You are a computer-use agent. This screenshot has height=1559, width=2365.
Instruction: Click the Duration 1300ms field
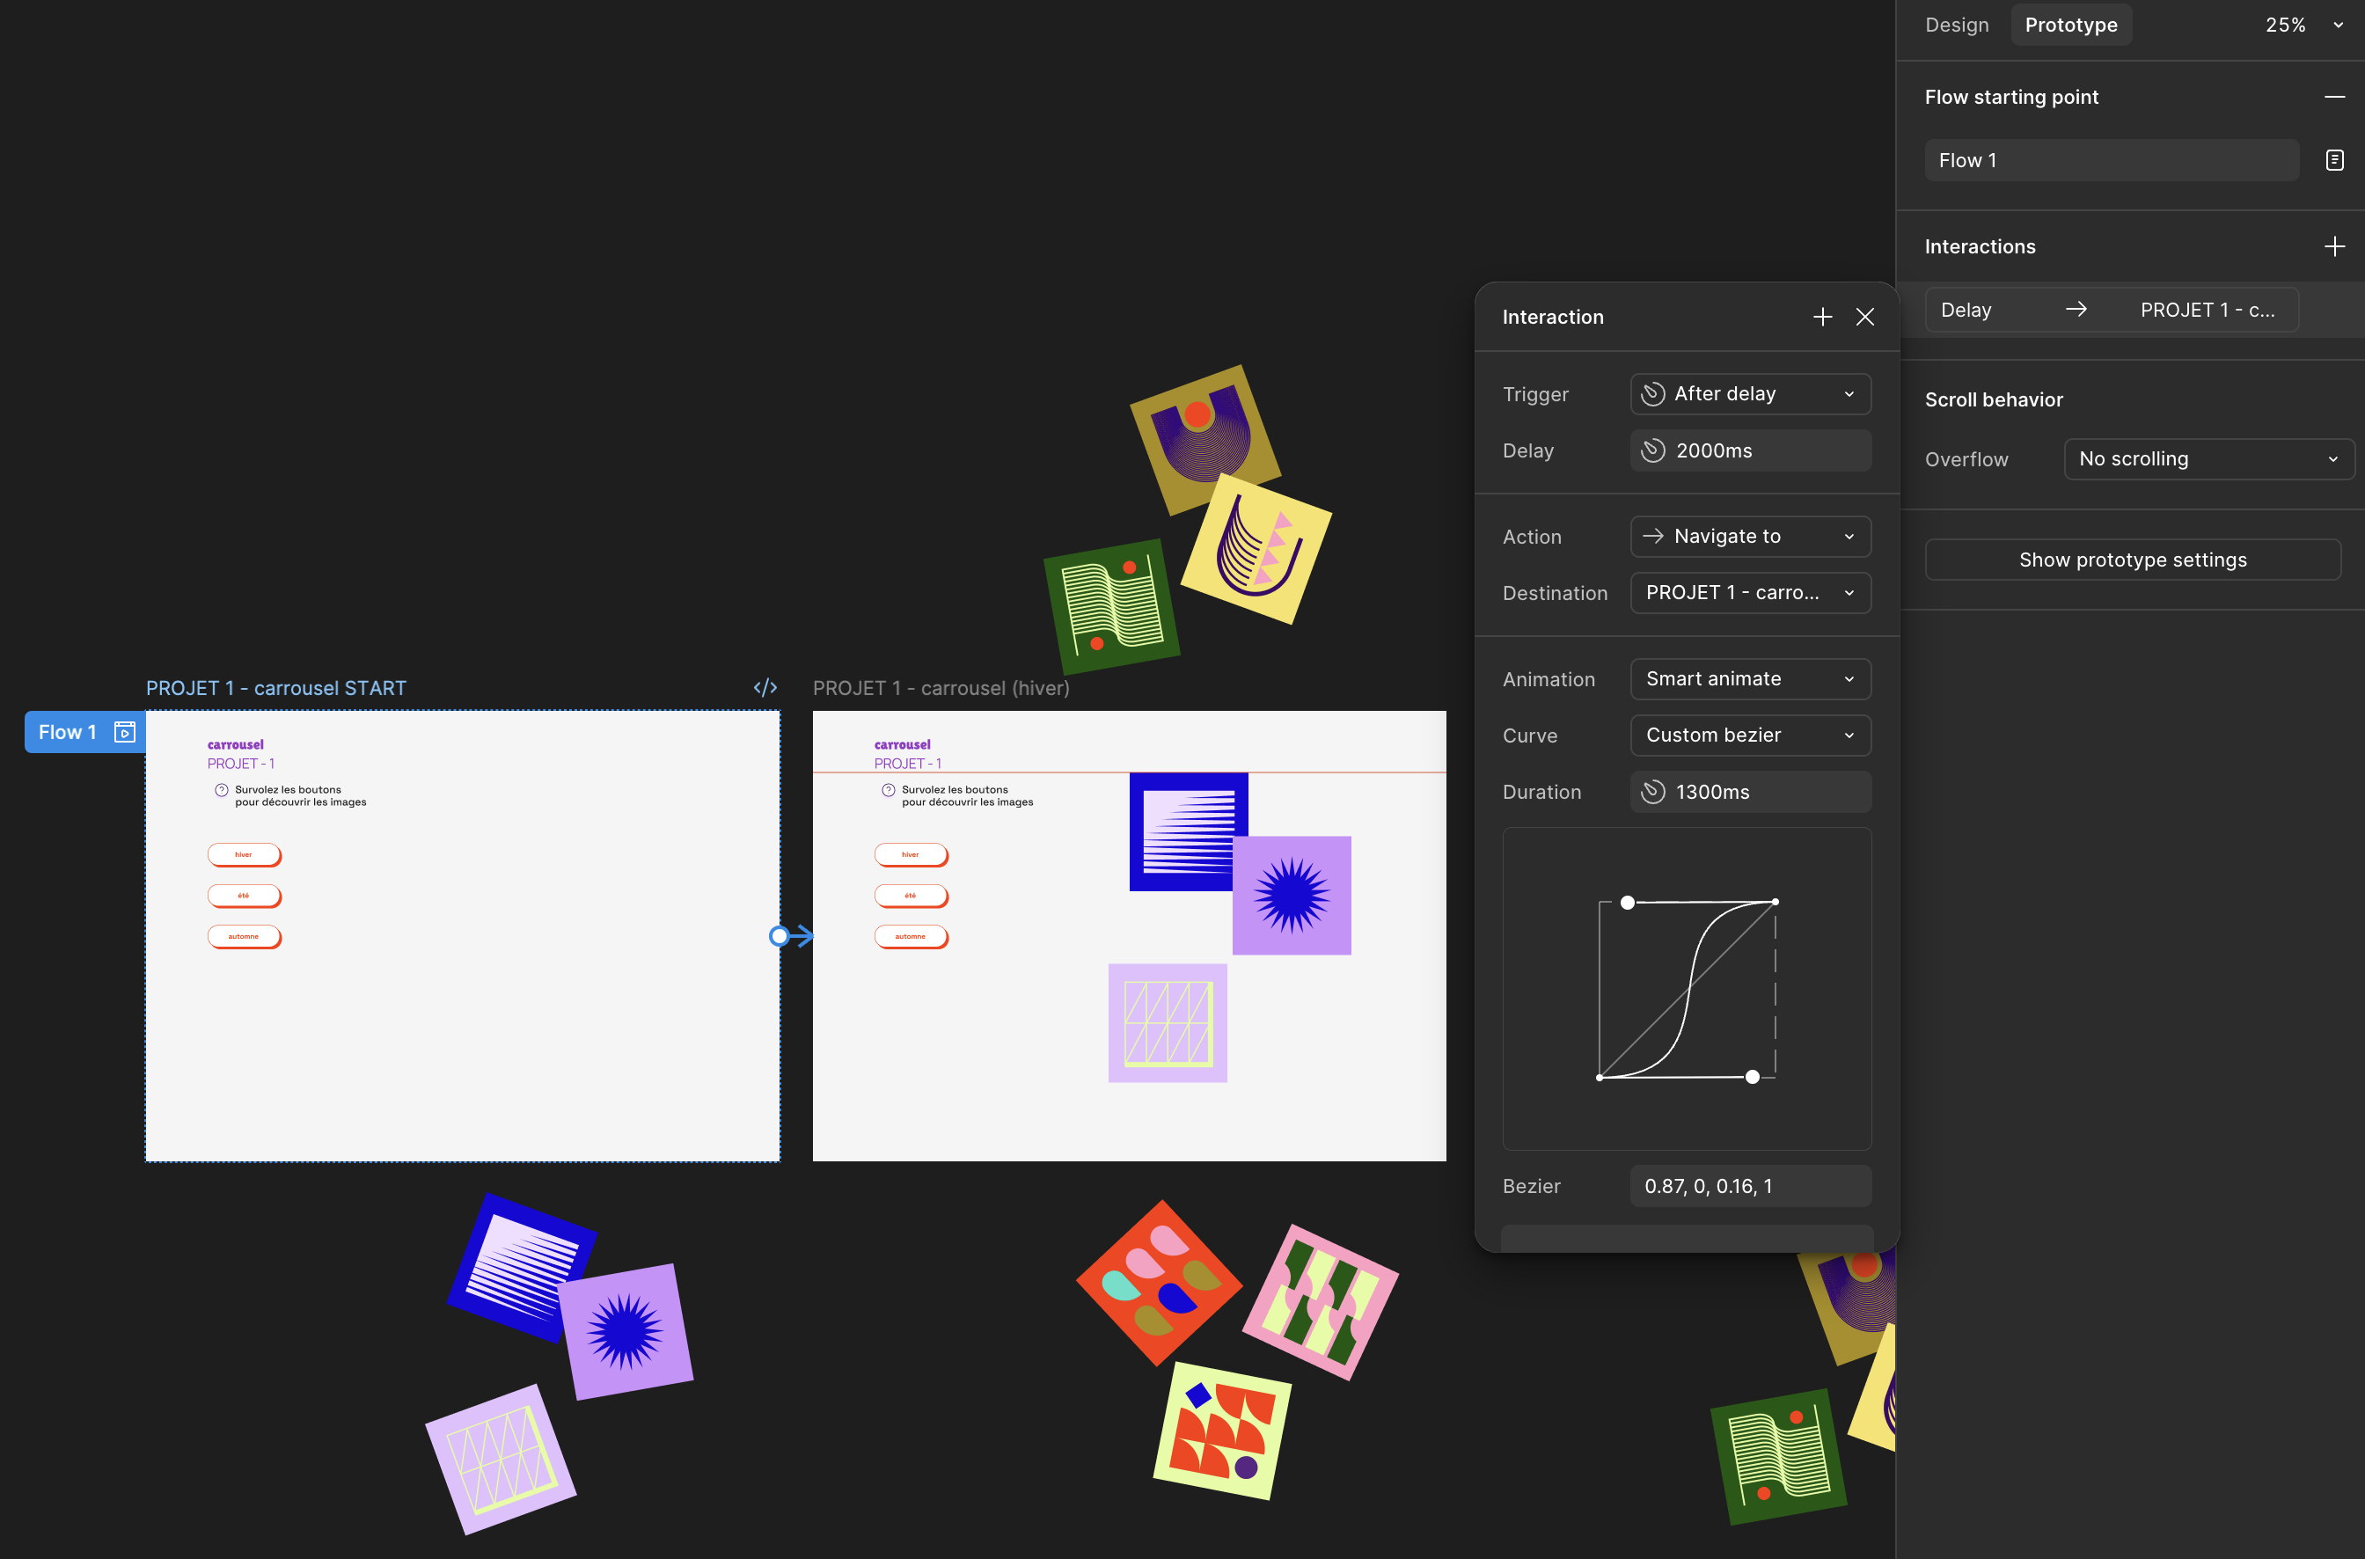click(1750, 793)
